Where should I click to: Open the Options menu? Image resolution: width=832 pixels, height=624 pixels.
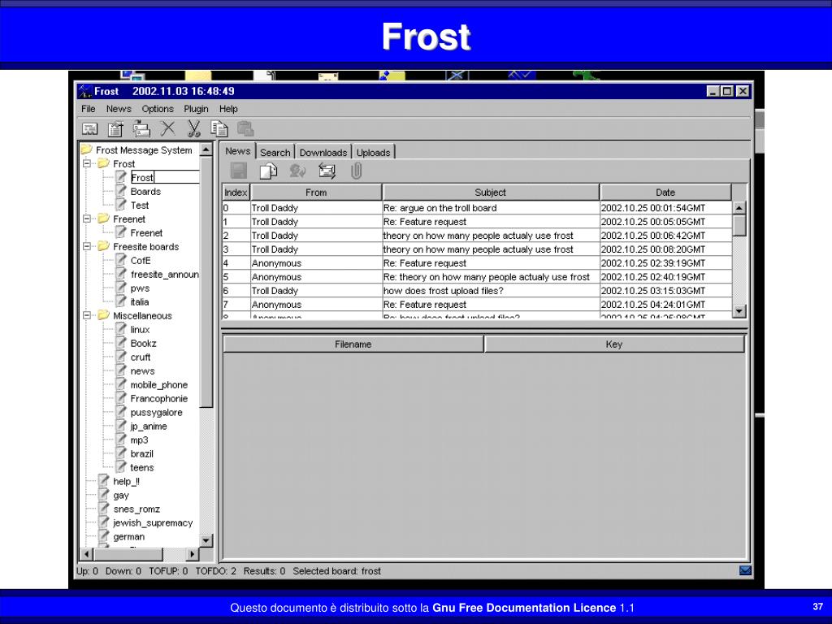pyautogui.click(x=158, y=109)
